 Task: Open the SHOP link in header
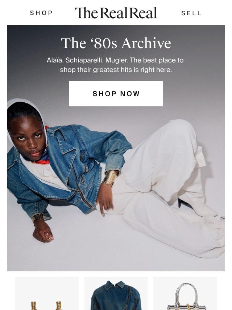click(x=41, y=13)
